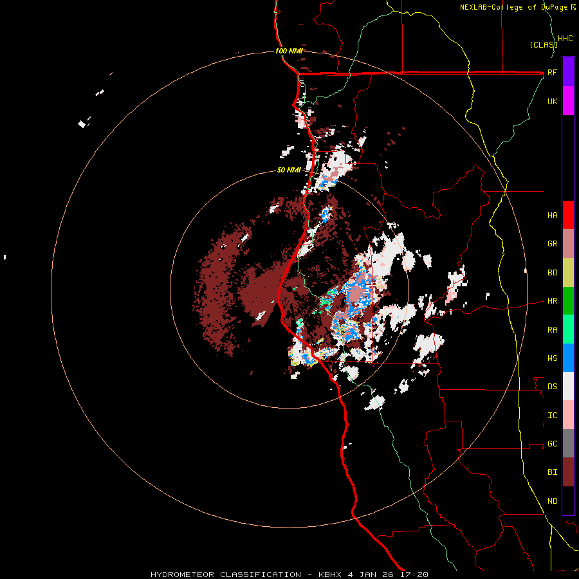Click the 17:20 timestamp
This screenshot has width=579, height=579.
414,574
